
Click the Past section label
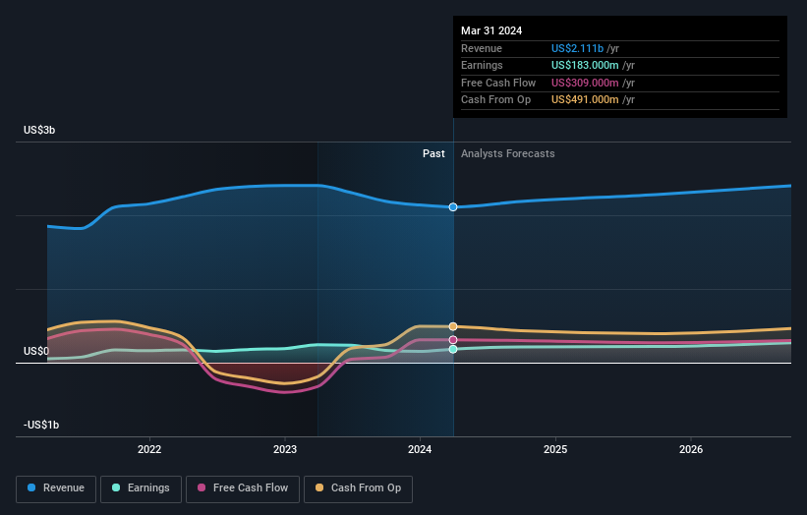pyautogui.click(x=433, y=154)
